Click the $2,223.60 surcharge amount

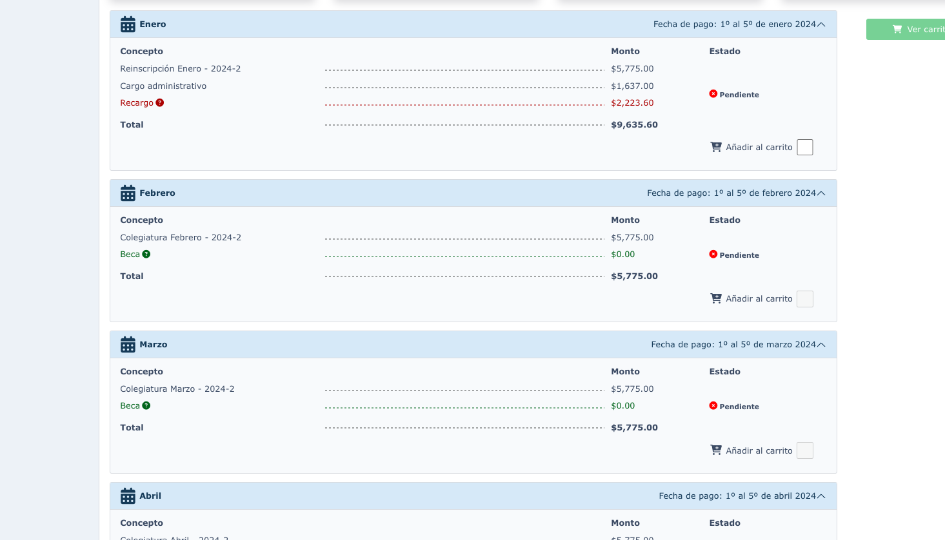coord(632,103)
